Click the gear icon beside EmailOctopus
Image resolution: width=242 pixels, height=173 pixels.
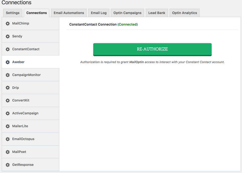point(8,139)
